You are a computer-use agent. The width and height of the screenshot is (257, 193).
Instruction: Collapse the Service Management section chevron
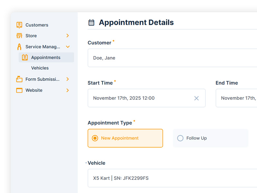pos(67,47)
